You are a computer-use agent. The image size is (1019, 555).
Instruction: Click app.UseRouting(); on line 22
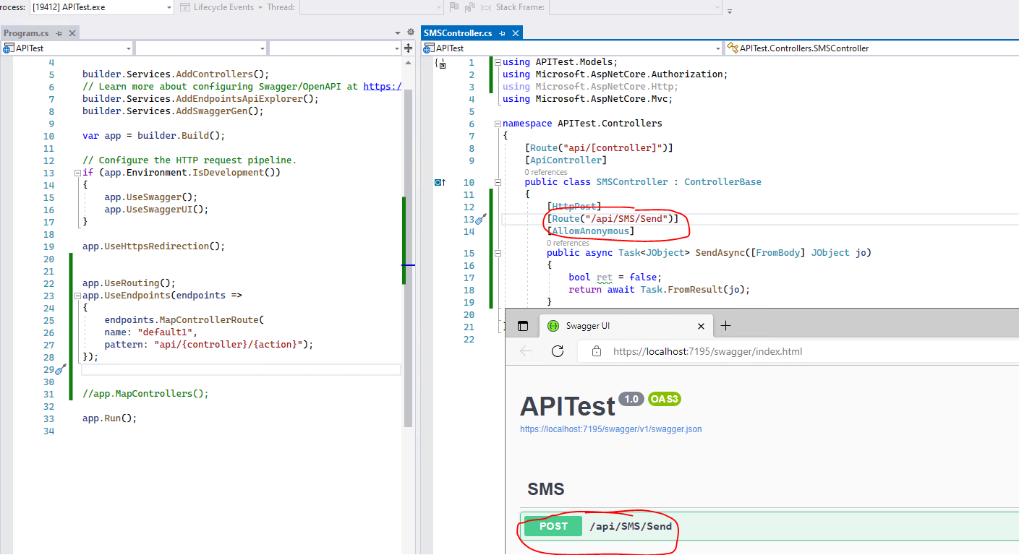[x=129, y=283]
